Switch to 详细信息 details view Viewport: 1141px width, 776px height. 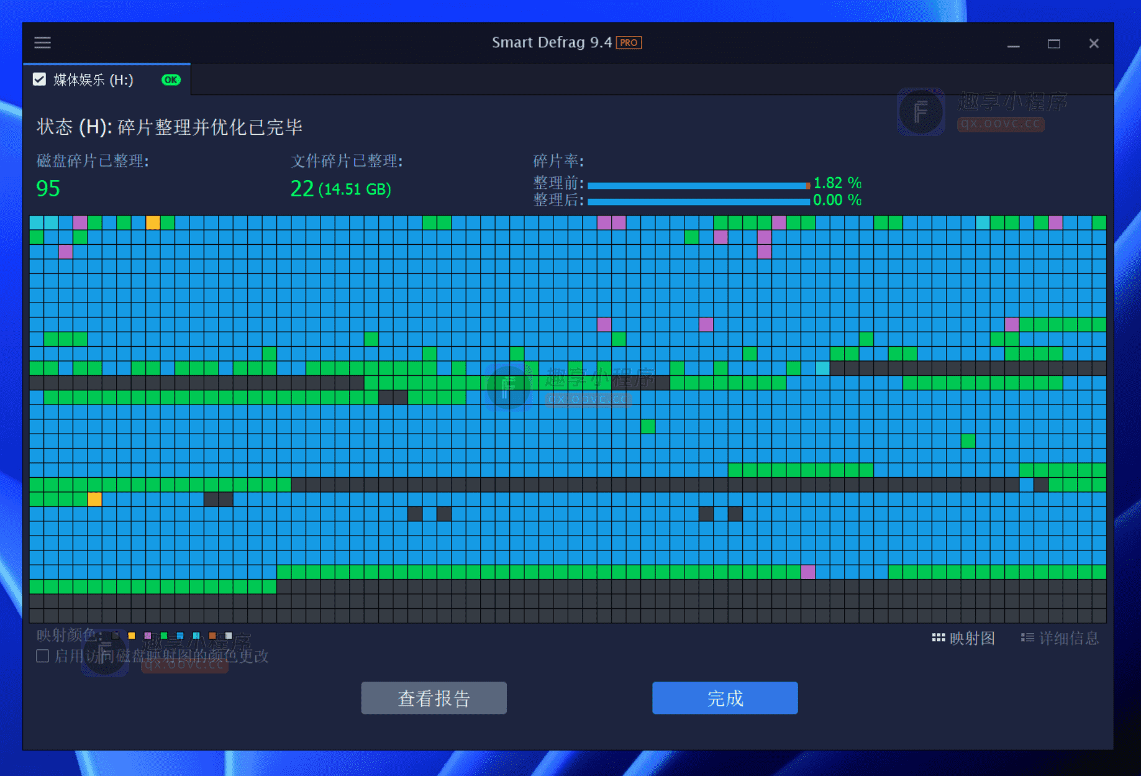coord(1060,638)
